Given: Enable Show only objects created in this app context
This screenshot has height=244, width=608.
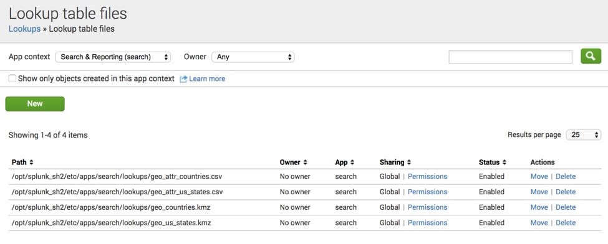Looking at the screenshot, I should [12, 78].
